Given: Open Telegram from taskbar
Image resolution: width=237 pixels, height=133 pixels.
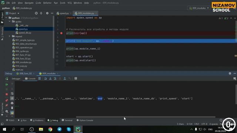Looking at the screenshot, I should pyautogui.click(x=60, y=129).
